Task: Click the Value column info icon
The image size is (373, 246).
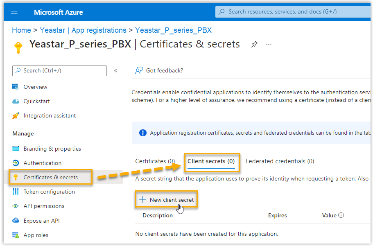Action: tap(341, 215)
